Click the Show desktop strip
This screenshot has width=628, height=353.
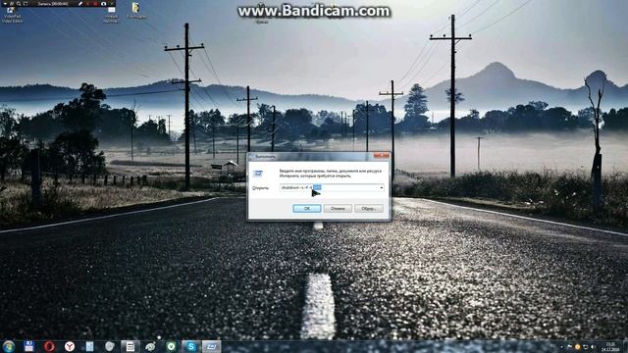click(625, 346)
